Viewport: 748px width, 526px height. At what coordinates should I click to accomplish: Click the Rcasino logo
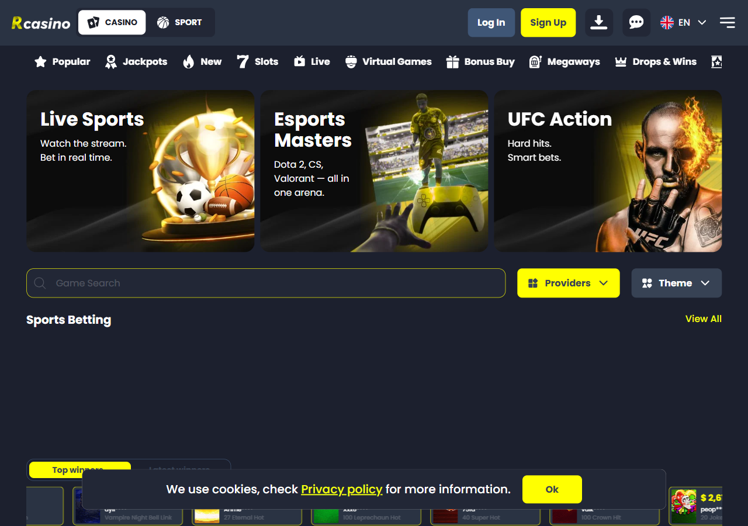(41, 23)
